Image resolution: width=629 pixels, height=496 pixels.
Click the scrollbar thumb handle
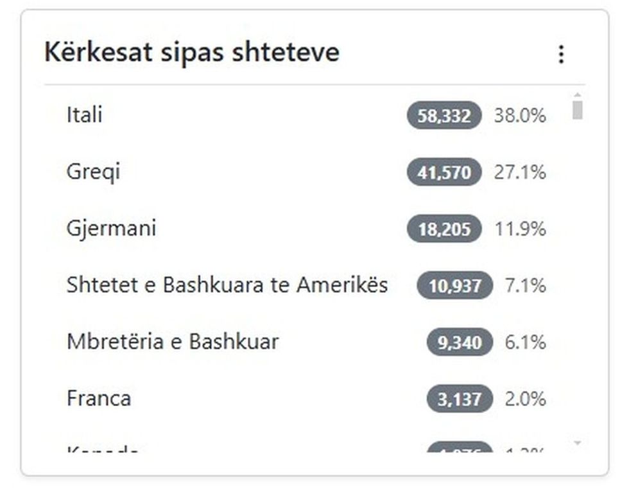pyautogui.click(x=578, y=110)
